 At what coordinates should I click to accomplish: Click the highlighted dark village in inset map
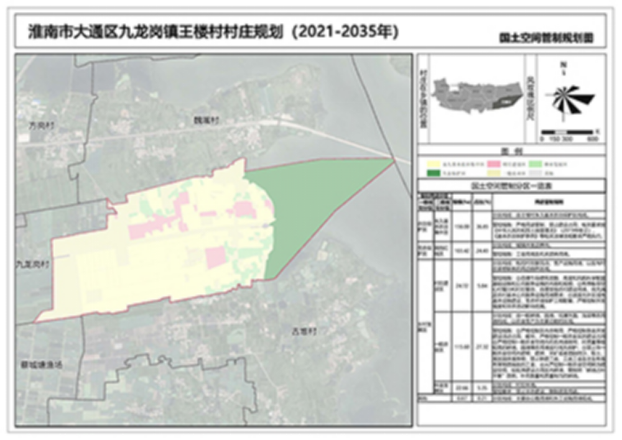click(x=504, y=101)
